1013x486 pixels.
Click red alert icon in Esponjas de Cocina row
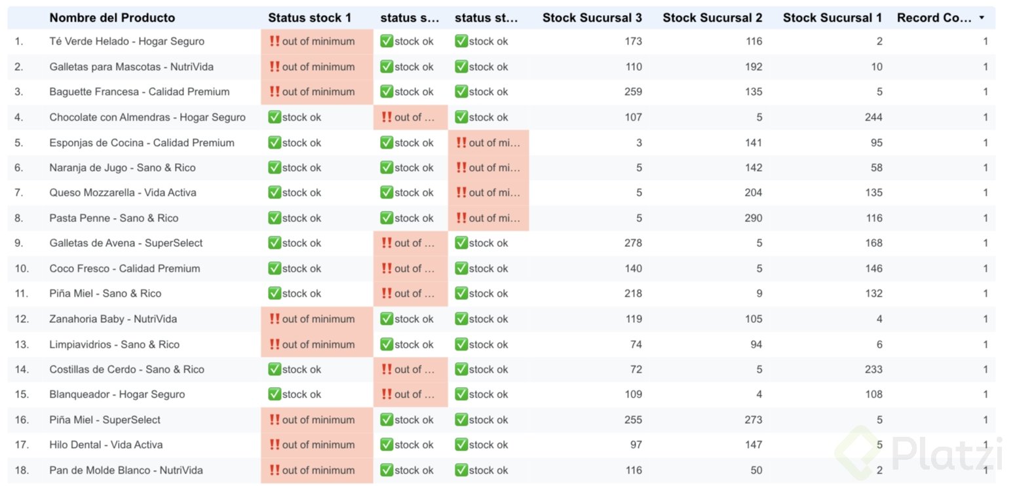[x=461, y=143]
